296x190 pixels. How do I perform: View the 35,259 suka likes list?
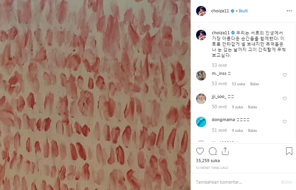[x=208, y=161]
